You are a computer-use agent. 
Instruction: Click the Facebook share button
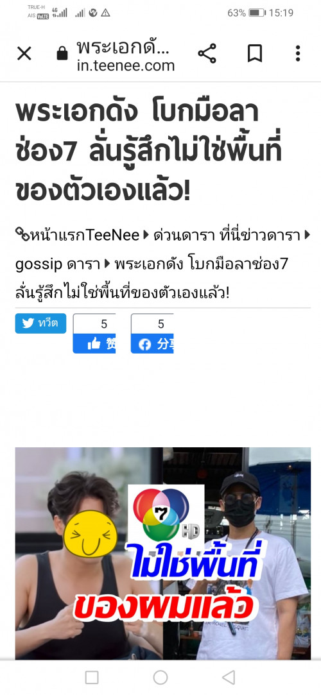(152, 343)
